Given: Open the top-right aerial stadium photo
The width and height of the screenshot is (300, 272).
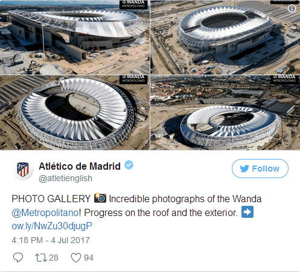Looking at the screenshot, I should (x=225, y=37).
